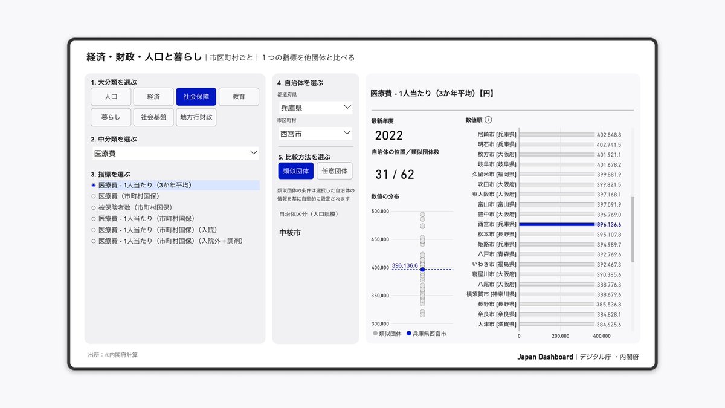Click the 出所：①内閣府計算 source note
Viewport: 725px width, 408px height.
pyautogui.click(x=113, y=355)
